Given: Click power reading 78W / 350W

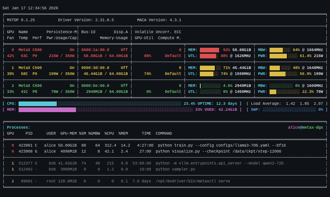Looking at the screenshot, I should 63,92.
